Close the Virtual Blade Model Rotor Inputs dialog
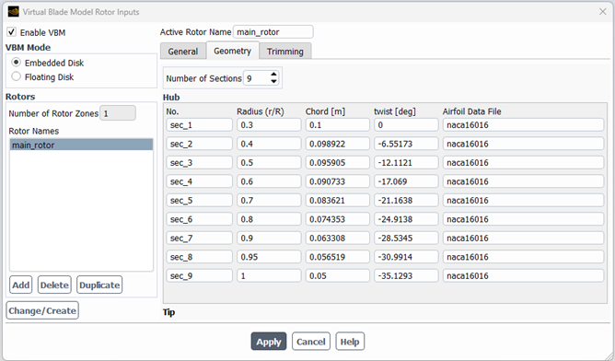 pos(602,12)
